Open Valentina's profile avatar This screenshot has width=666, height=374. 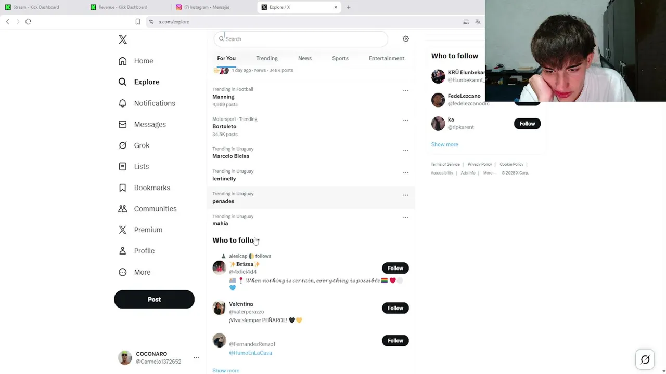pyautogui.click(x=220, y=308)
